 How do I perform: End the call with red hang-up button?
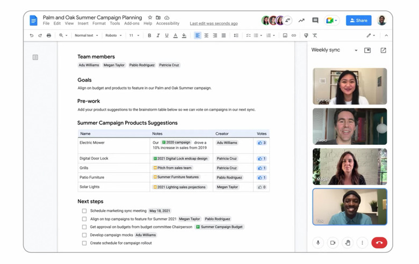pos(379,243)
